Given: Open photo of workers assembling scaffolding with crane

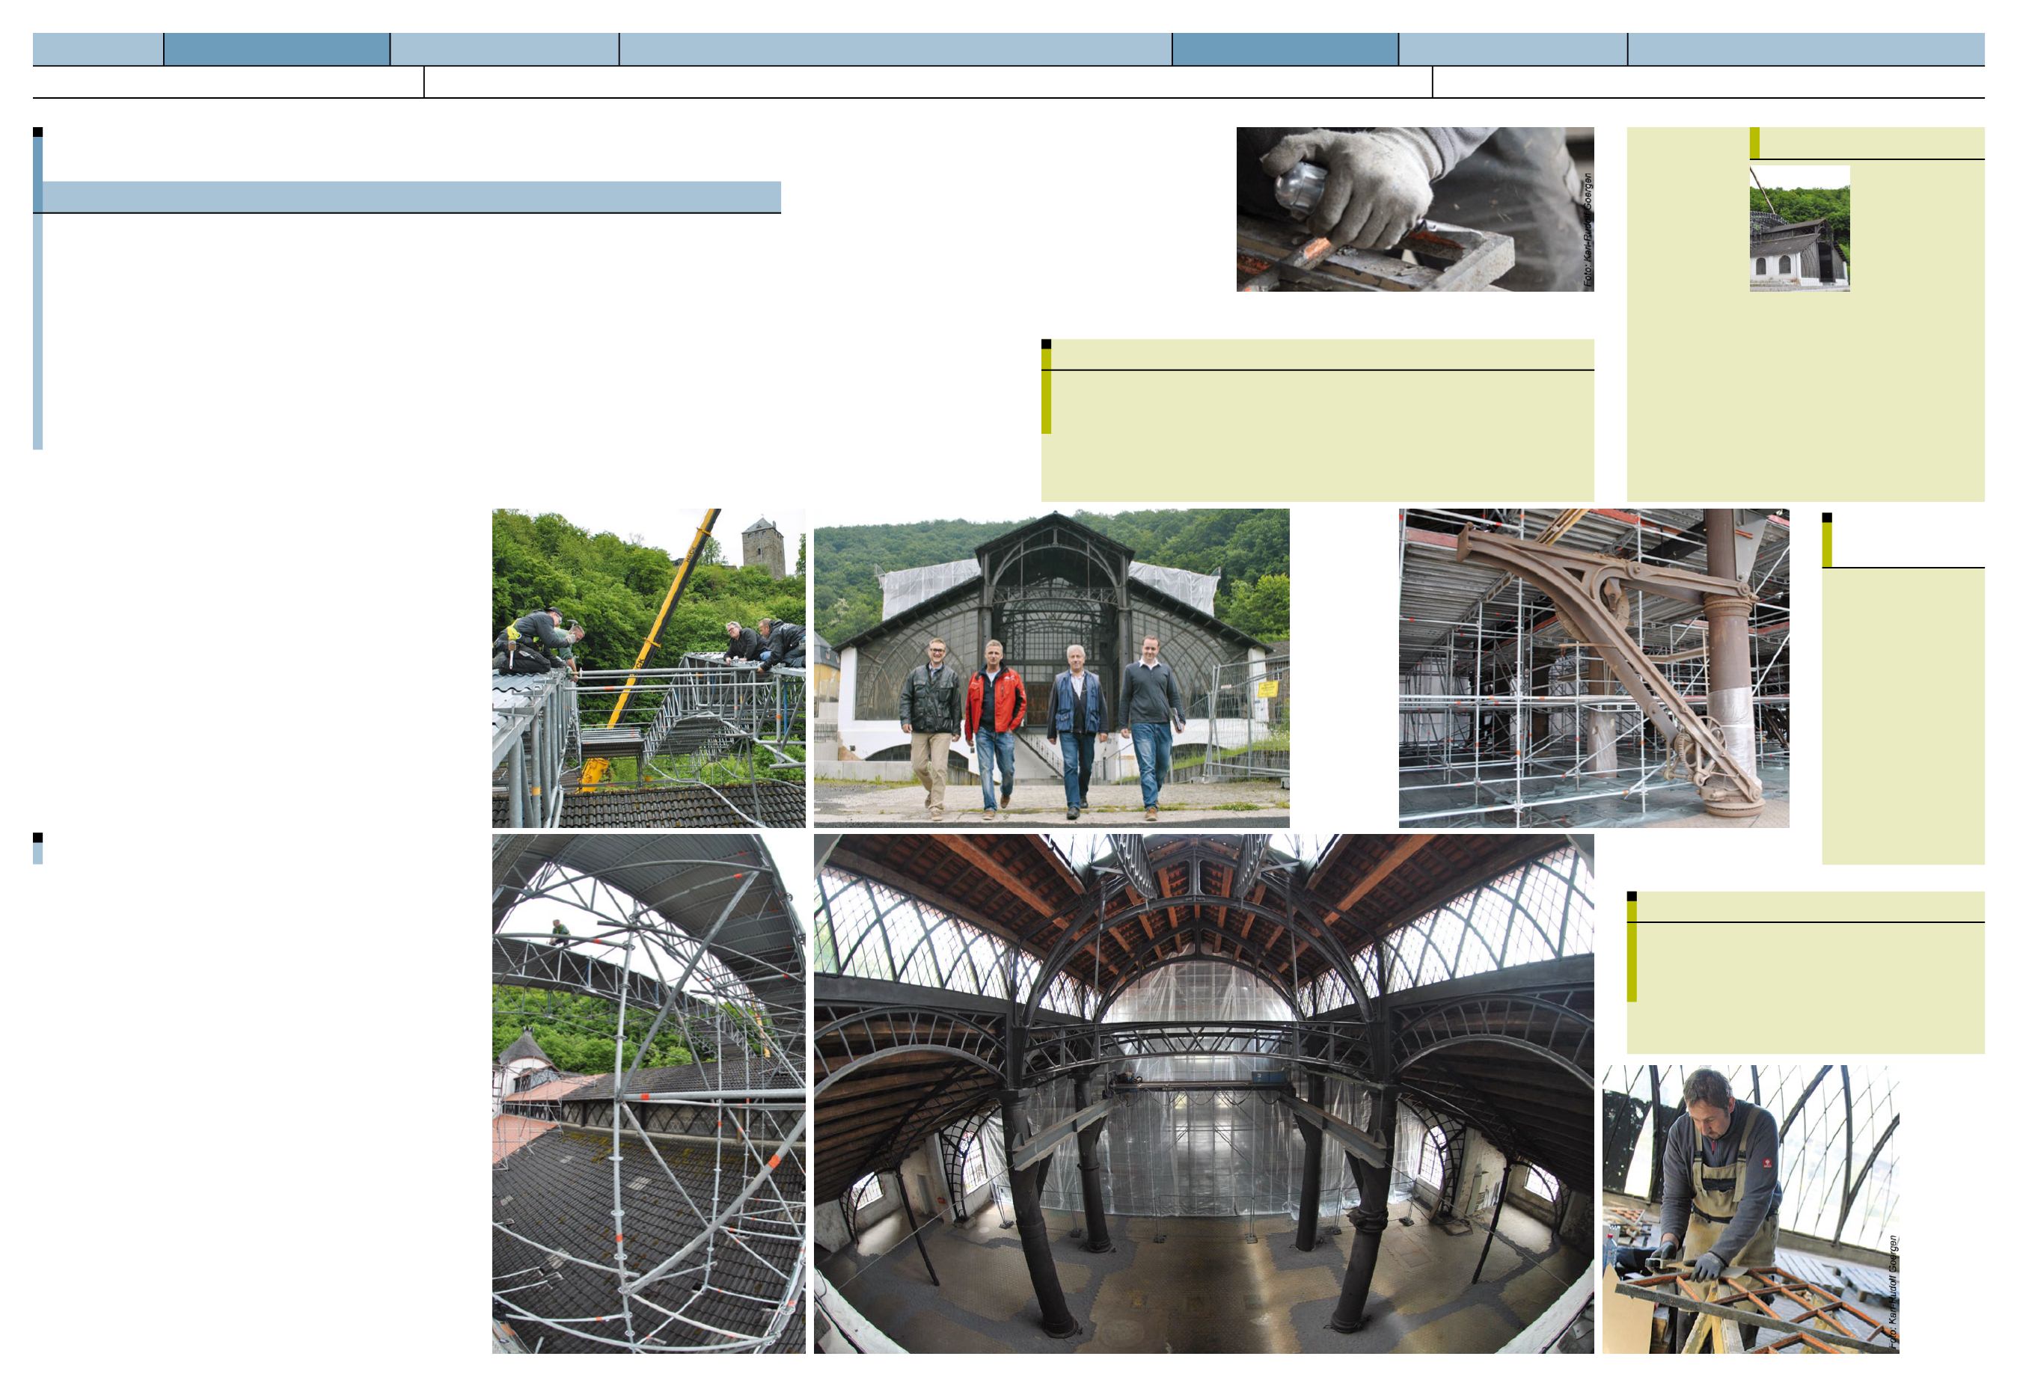Looking at the screenshot, I should [648, 667].
